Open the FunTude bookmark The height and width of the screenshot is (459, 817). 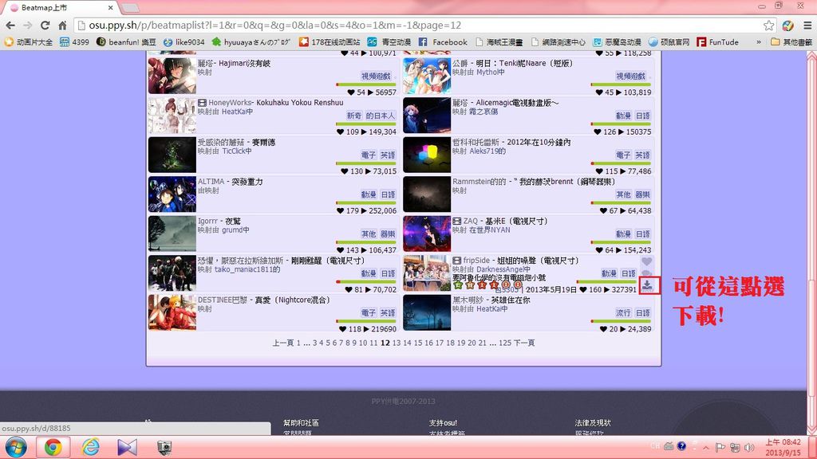tap(717, 41)
